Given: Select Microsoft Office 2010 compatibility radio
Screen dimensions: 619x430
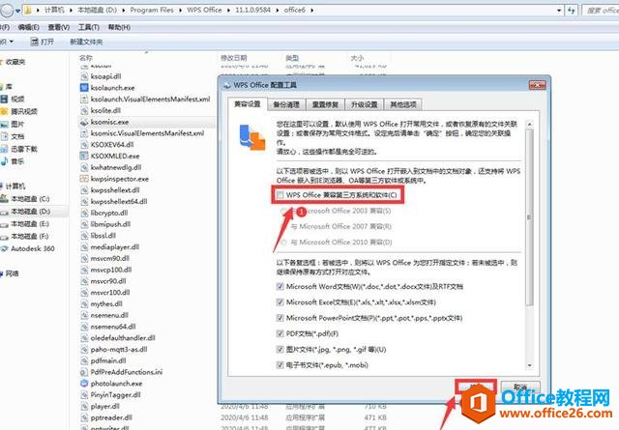Looking at the screenshot, I should click(x=283, y=243).
